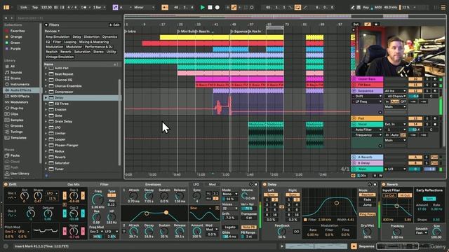Select the Grain Delay browser entry
Image resolution: width=449 pixels, height=252 pixels.
coord(63,121)
